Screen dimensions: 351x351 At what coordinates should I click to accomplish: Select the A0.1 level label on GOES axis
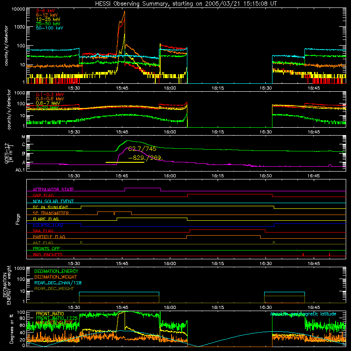click(20, 170)
